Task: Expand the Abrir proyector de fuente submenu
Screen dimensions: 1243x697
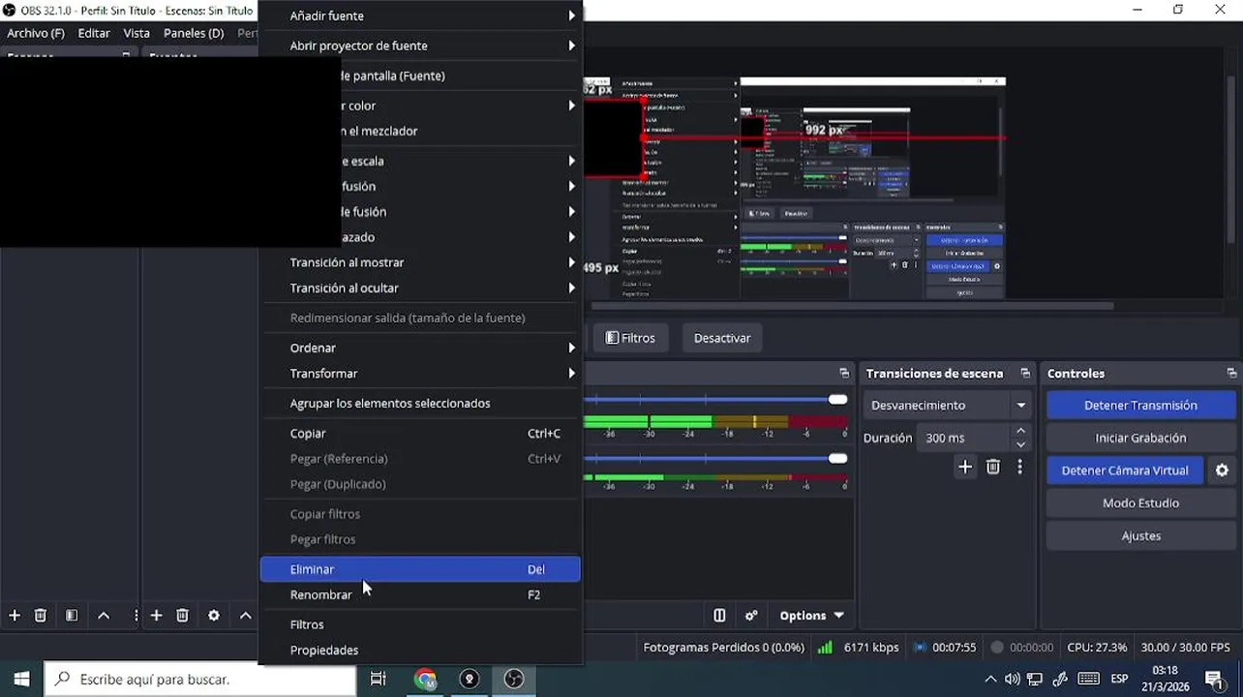Action: click(x=421, y=45)
